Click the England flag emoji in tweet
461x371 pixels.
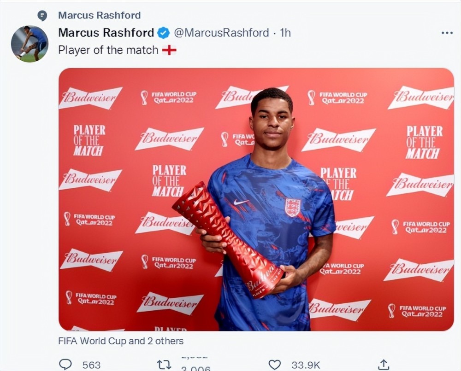pyautogui.click(x=169, y=50)
